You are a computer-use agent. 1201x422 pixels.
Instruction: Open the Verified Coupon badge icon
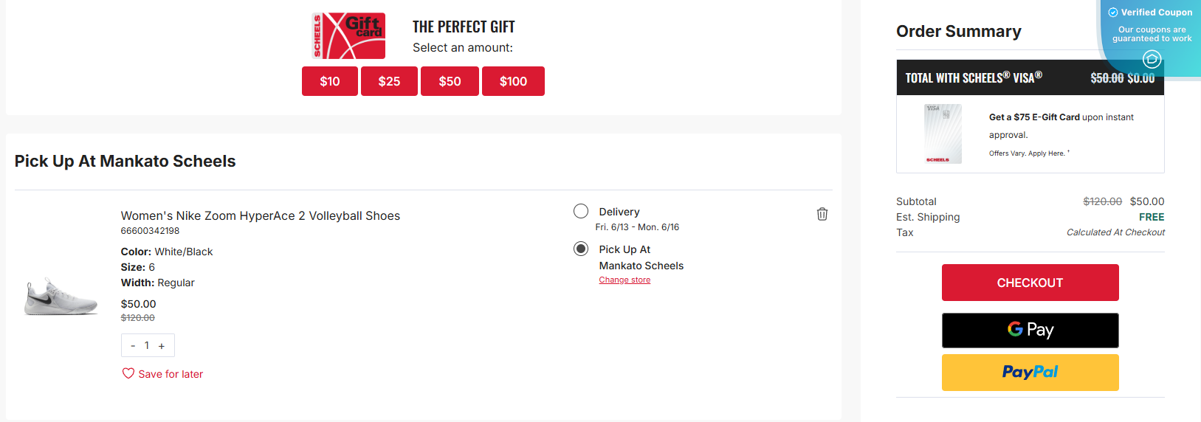point(1152,59)
